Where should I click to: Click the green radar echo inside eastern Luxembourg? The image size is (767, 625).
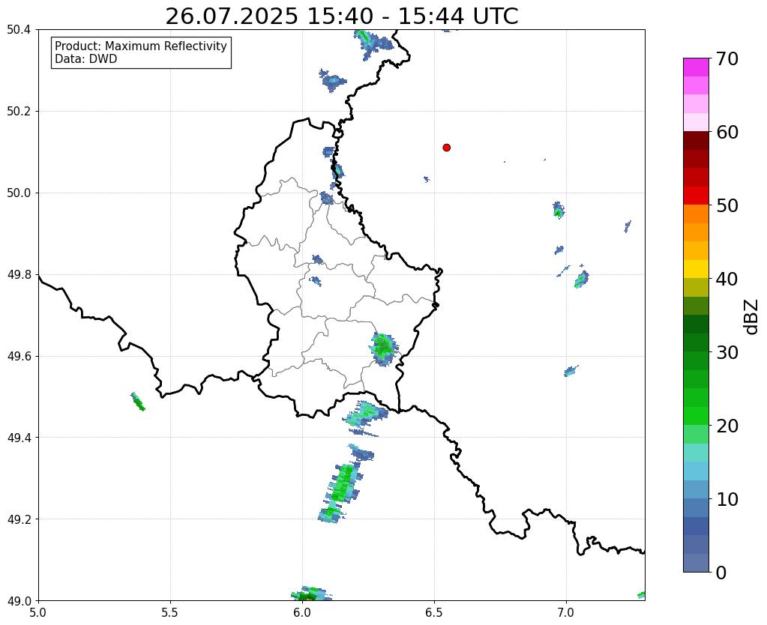pyautogui.click(x=383, y=348)
